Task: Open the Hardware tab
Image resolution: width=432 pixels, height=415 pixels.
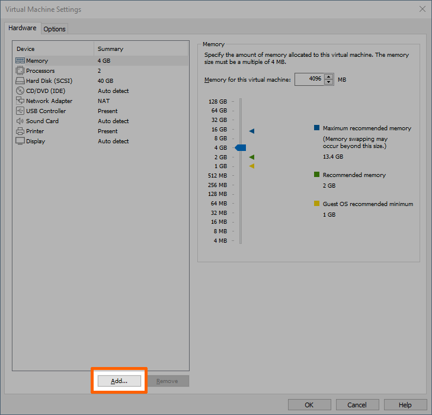Action: 23,28
